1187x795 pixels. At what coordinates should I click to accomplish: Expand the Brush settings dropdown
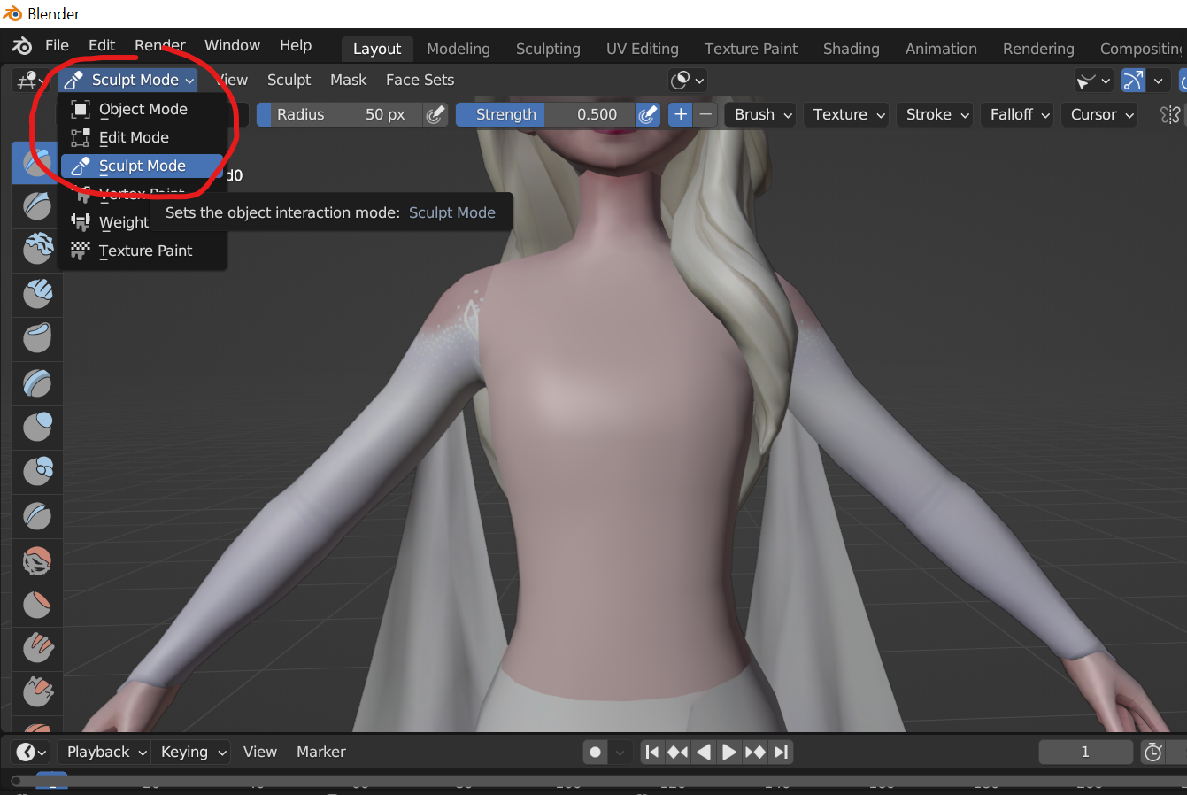tap(762, 114)
